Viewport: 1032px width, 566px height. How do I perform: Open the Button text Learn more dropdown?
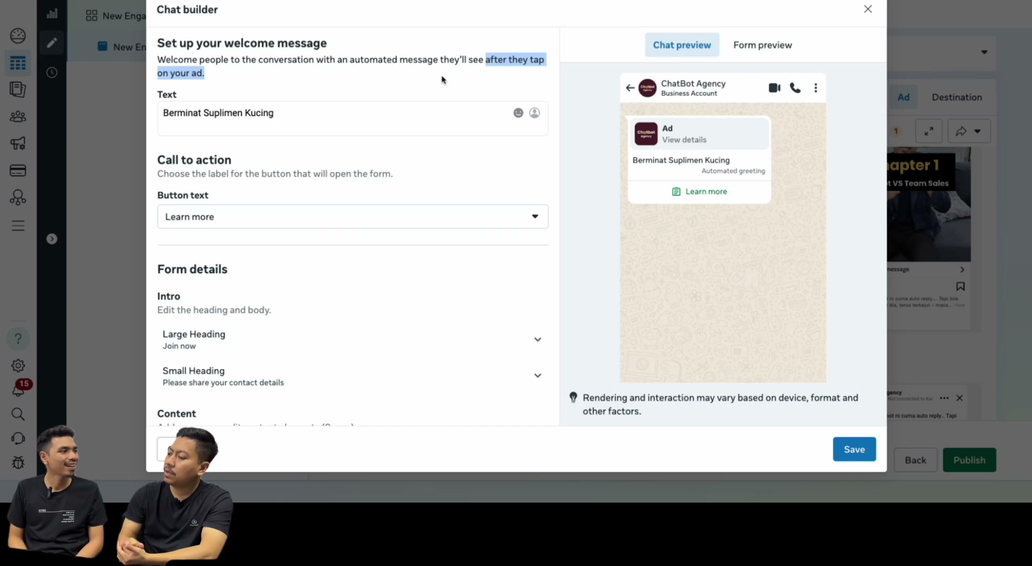coord(352,216)
